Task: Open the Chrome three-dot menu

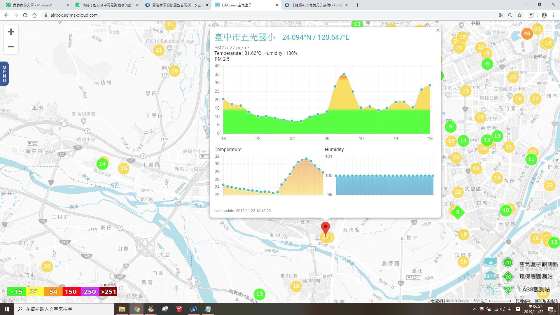Action: (554, 15)
